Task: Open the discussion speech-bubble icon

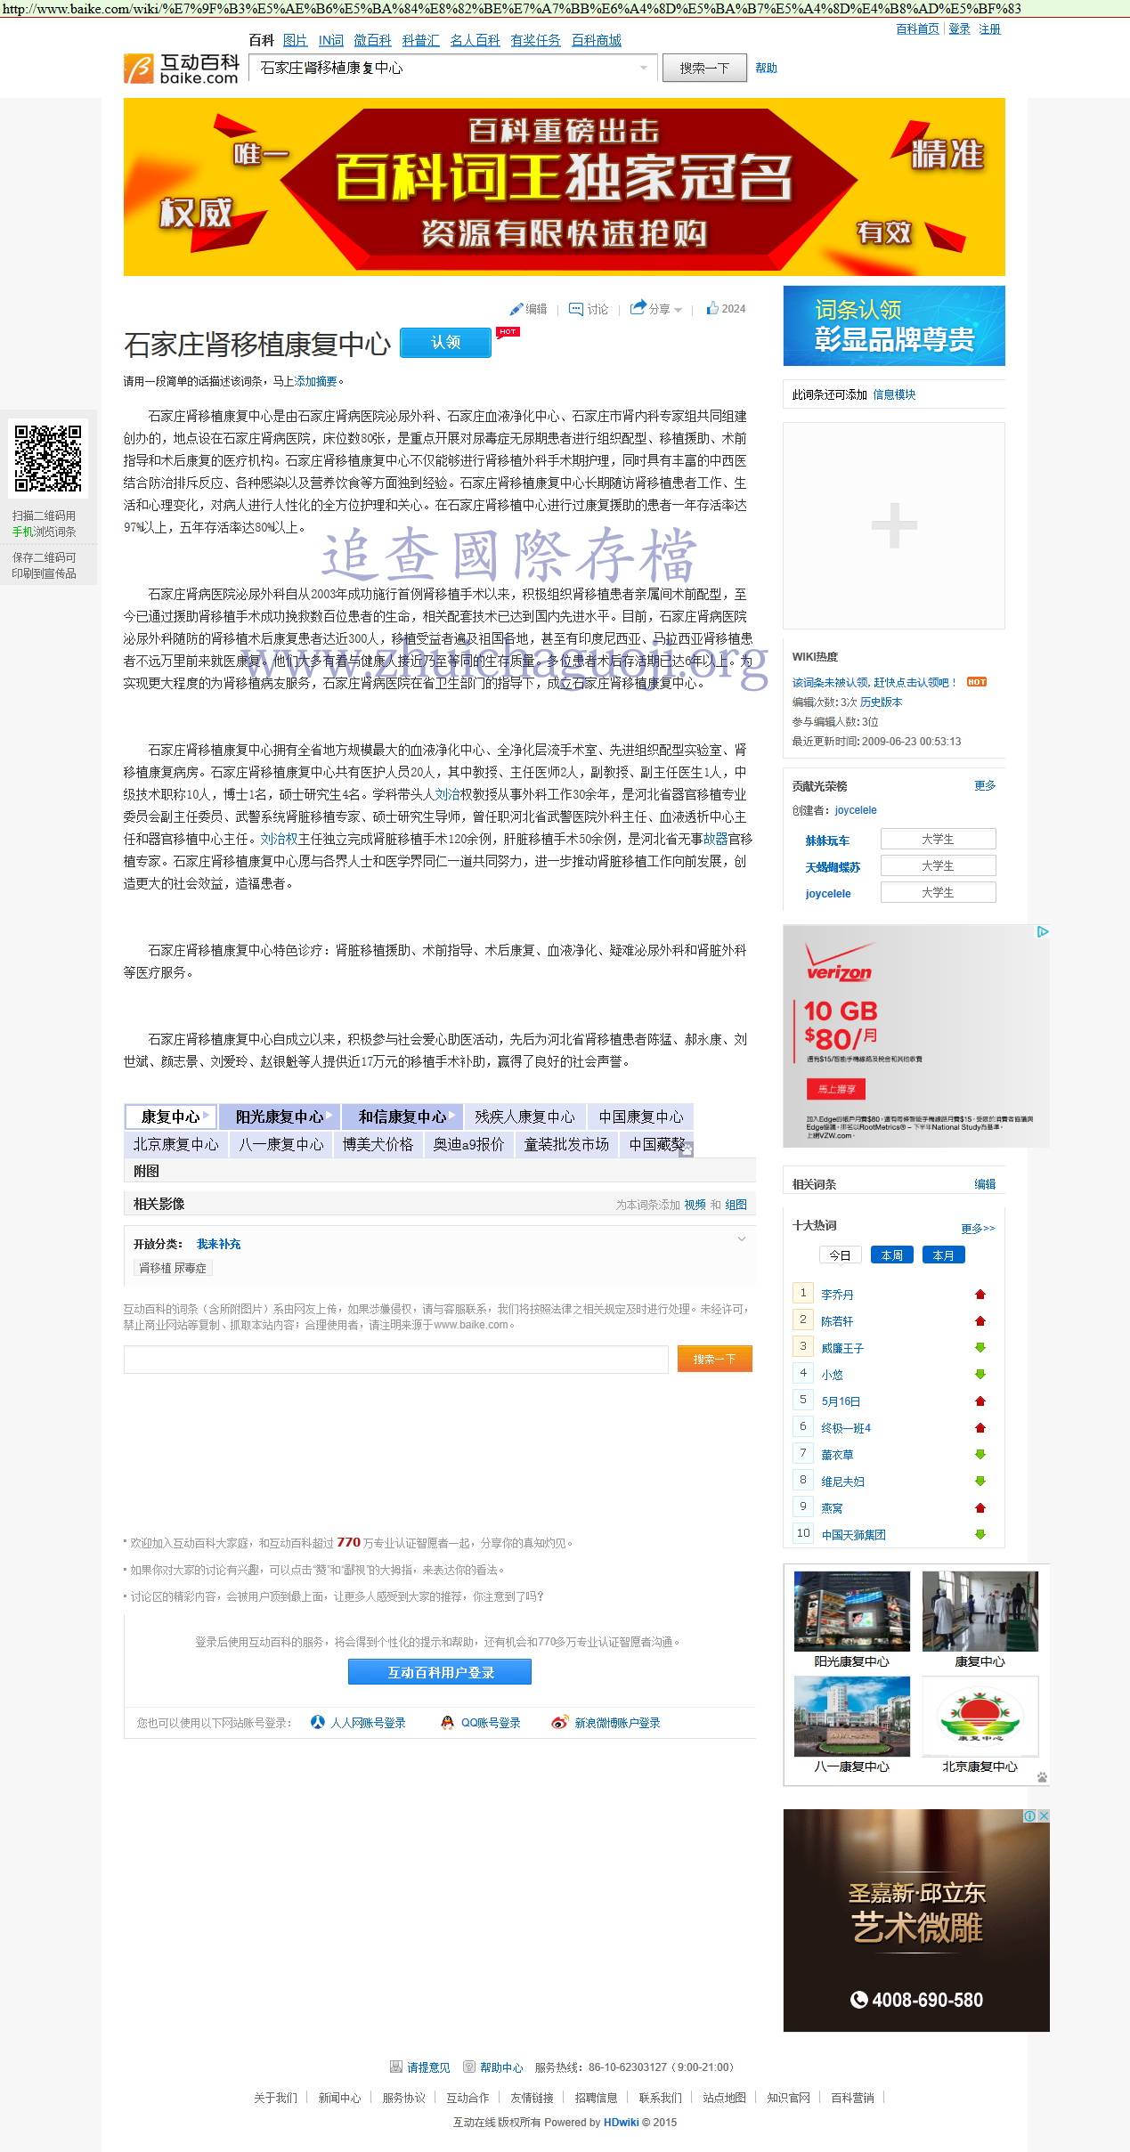Action: point(576,309)
